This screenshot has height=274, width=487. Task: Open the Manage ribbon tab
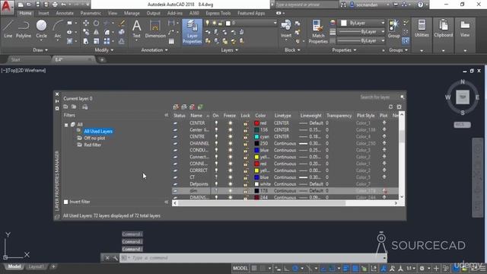(x=132, y=13)
